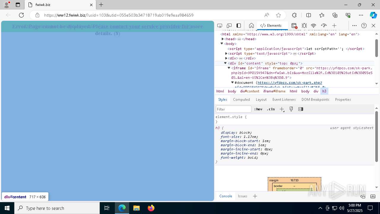The height and width of the screenshot is (214, 380).
Task: Collapse the #document node
Action: 232,83
